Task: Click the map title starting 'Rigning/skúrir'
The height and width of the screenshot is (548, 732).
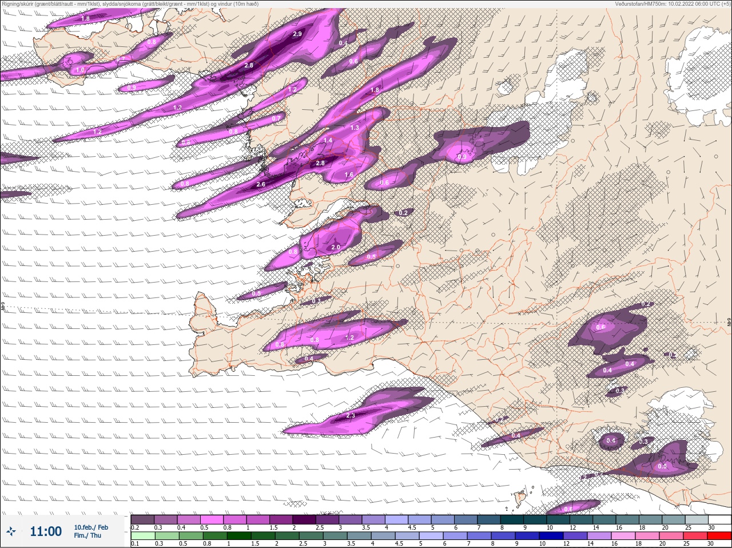Action: pyautogui.click(x=130, y=4)
